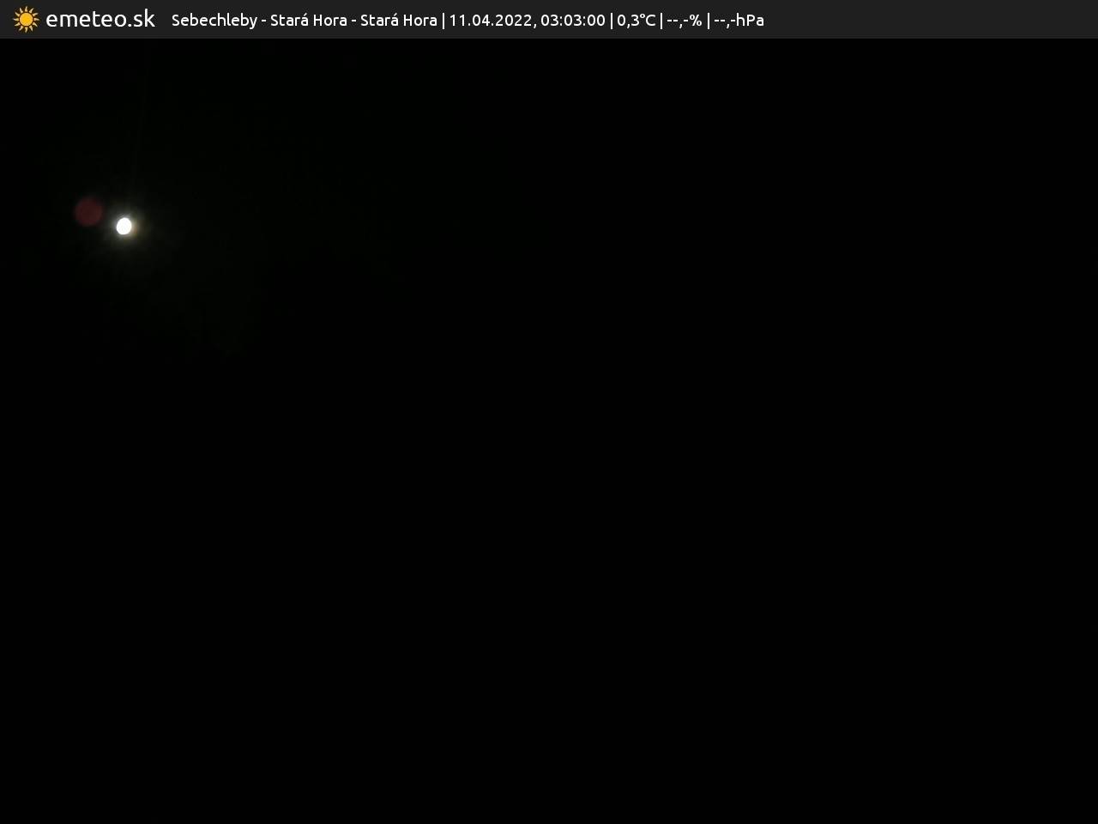1098x824 pixels.
Task: Click the timestamp 03:03:00
Action: 572,20
